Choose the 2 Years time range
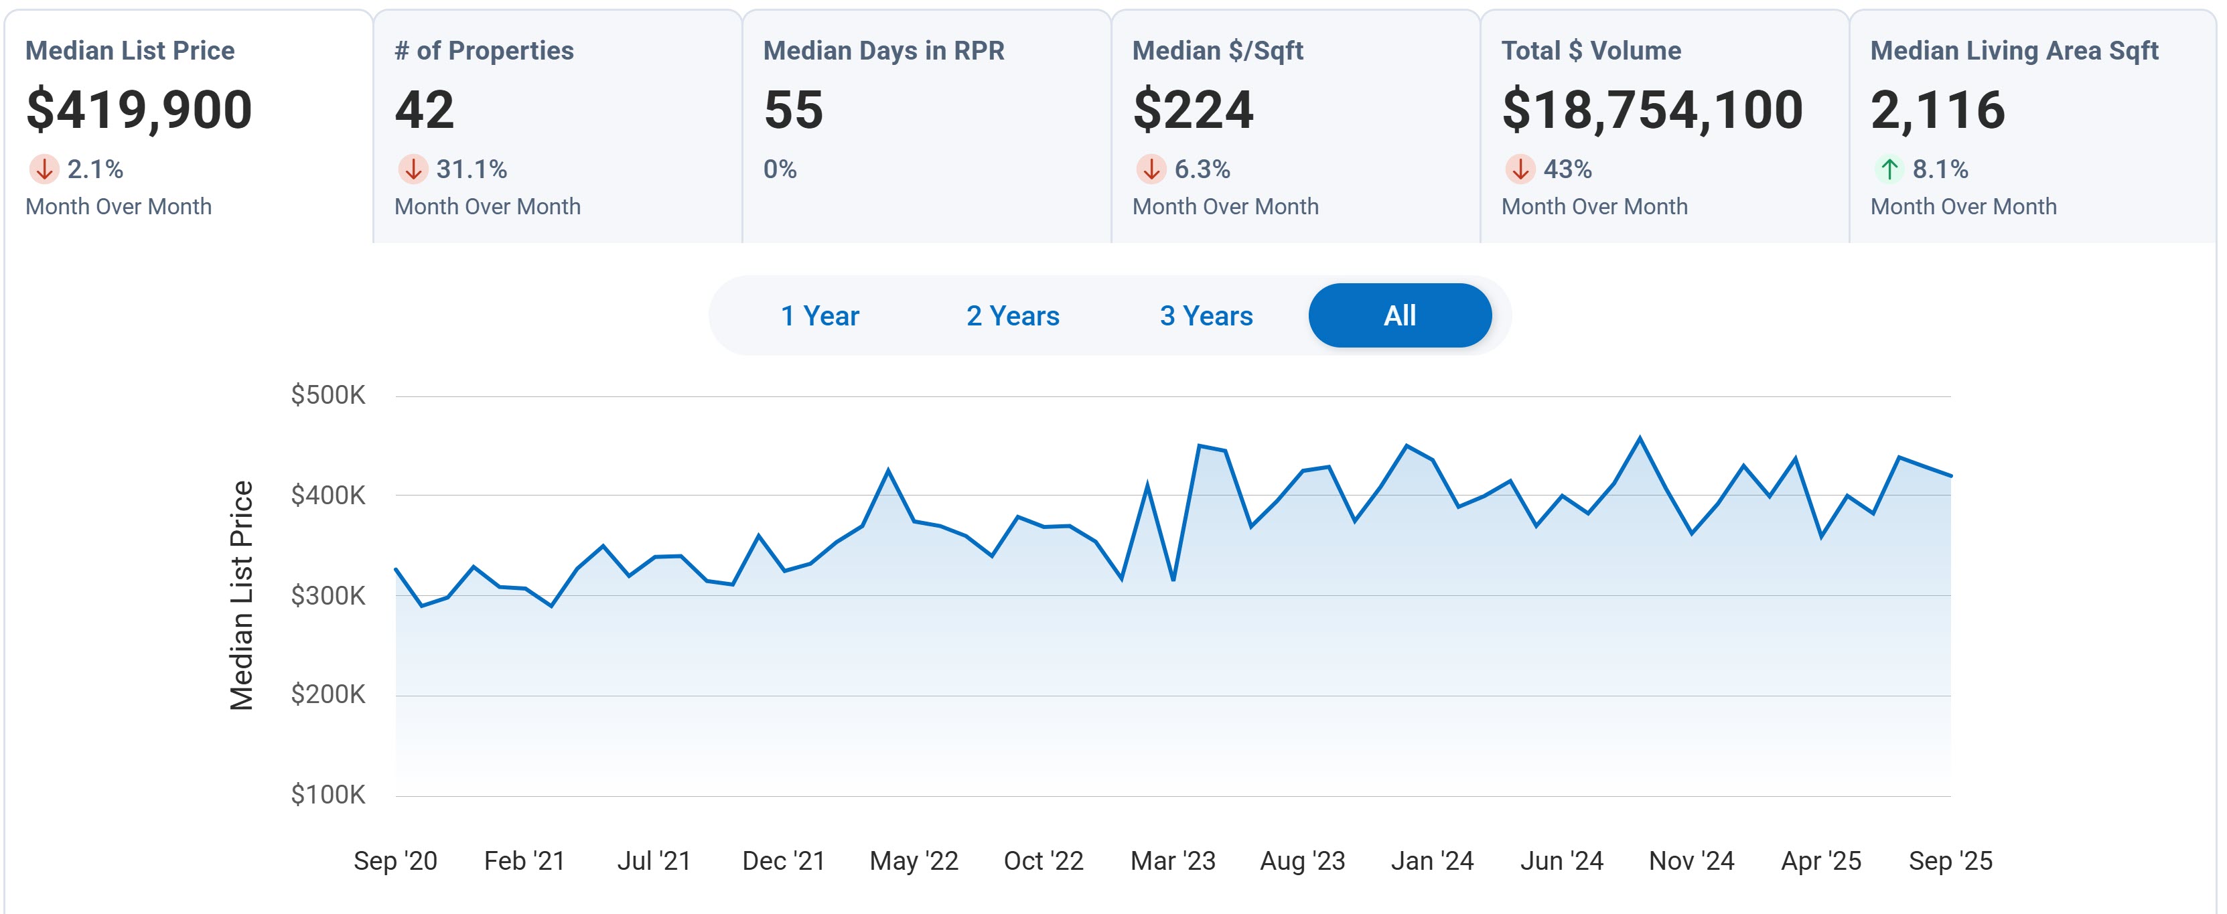This screenshot has width=2227, height=914. tap(1012, 316)
